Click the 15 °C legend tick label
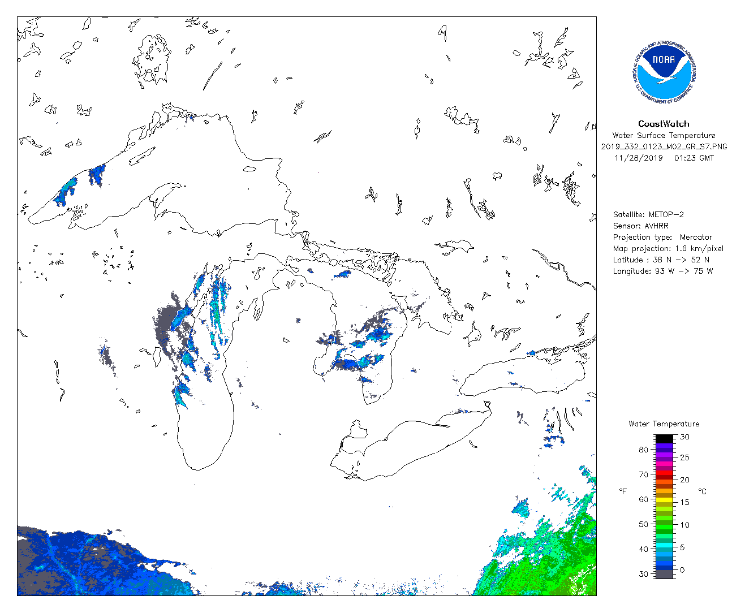Image resolution: width=732 pixels, height=613 pixels. coord(684,502)
